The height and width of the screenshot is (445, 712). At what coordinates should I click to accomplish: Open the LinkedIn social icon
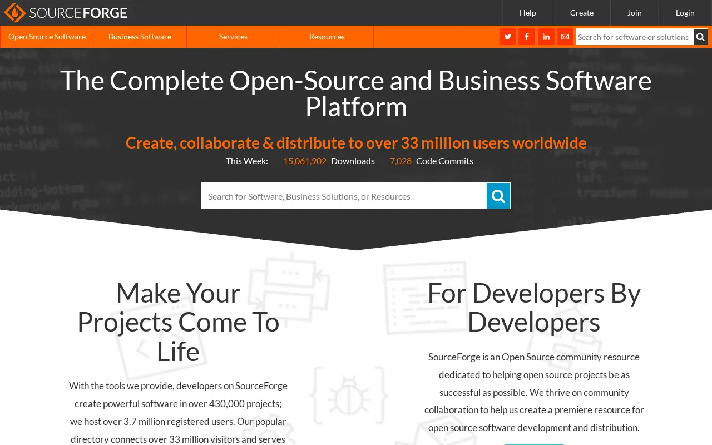coord(546,37)
